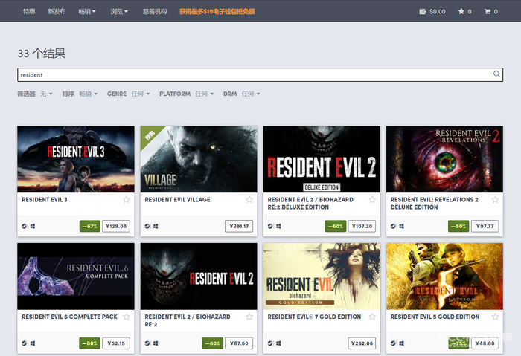Open Resident Evil 3 cover image
Viewport: 521px width, 356px height.
coord(76,159)
